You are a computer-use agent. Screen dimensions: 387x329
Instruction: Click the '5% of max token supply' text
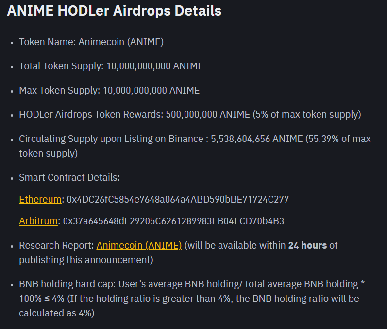pyautogui.click(x=307, y=114)
